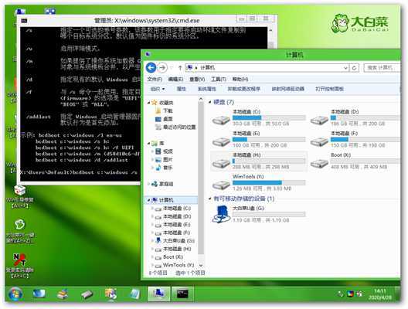
Task: Select the 图片 library
Action: pos(168,159)
